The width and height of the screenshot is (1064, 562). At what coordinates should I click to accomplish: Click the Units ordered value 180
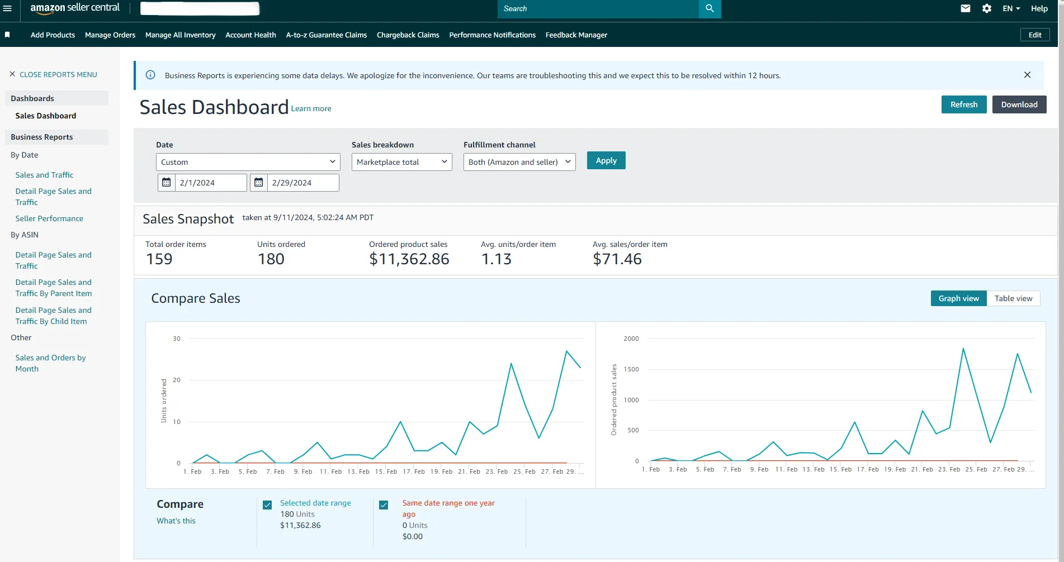(271, 259)
